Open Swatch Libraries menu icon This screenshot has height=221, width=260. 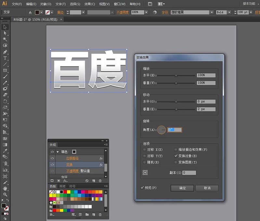tap(52, 215)
